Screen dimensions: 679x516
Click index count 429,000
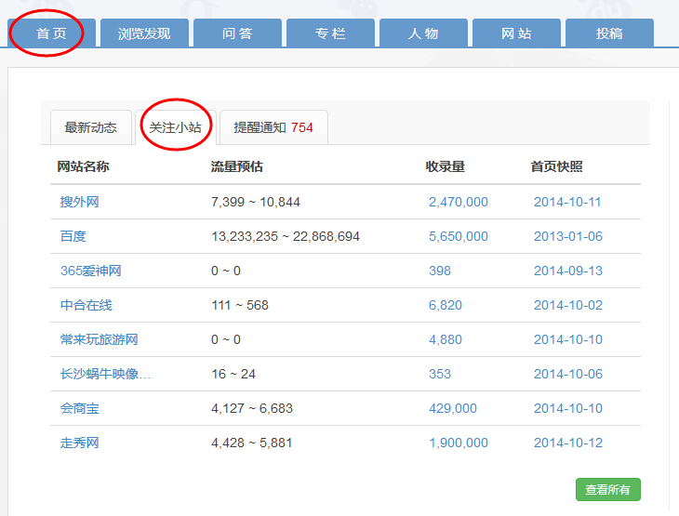453,408
